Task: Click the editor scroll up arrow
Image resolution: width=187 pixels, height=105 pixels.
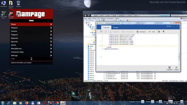Action: 179,35
